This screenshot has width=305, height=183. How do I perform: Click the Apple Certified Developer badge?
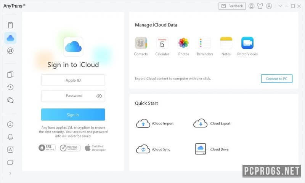click(x=95, y=148)
